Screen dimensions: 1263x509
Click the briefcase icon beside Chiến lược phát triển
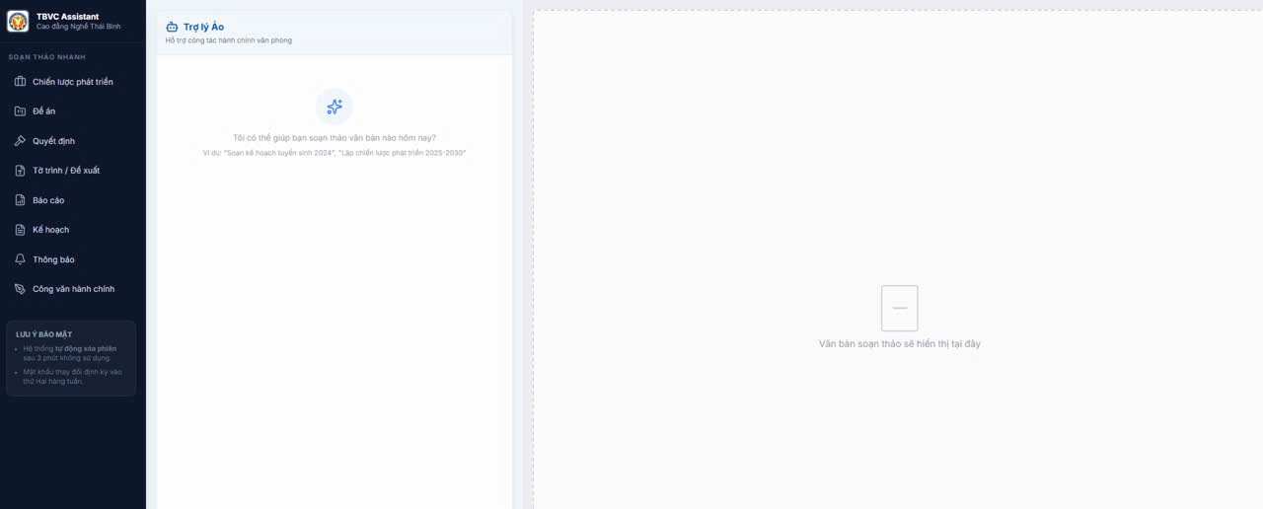(x=20, y=82)
